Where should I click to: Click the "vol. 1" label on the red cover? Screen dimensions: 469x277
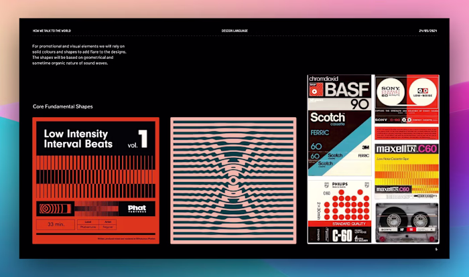pos(137,139)
